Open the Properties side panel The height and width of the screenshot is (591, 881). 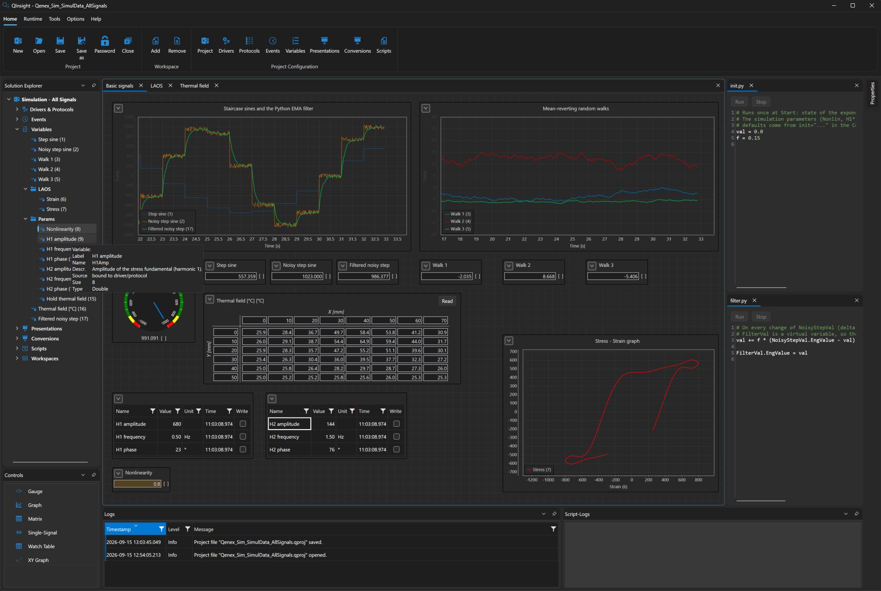pyautogui.click(x=873, y=93)
